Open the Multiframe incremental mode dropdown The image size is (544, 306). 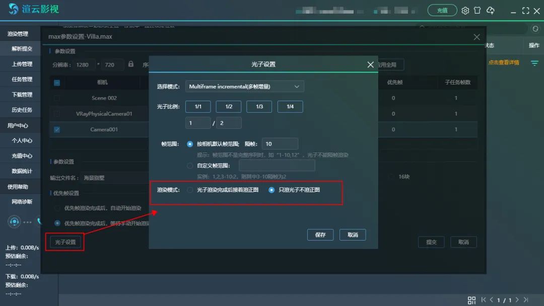tap(244, 87)
